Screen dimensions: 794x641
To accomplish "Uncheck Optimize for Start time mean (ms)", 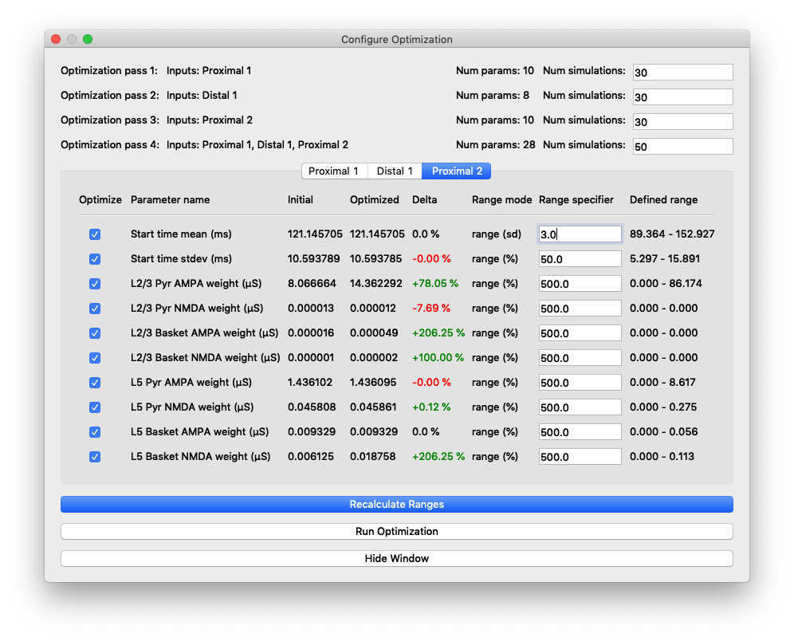I will (95, 234).
